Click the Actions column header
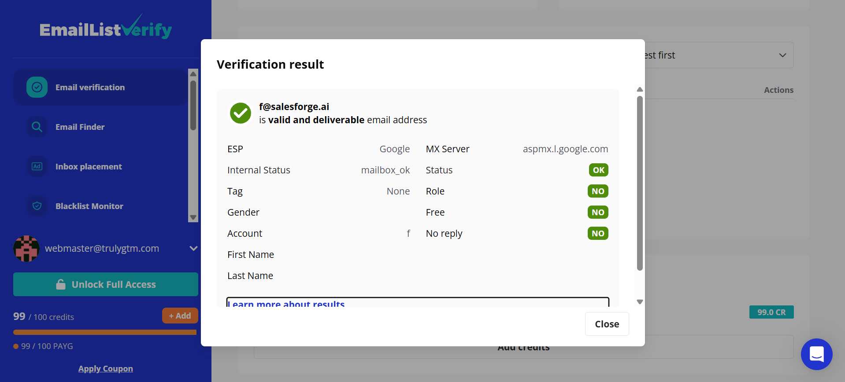The image size is (845, 382). [778, 90]
